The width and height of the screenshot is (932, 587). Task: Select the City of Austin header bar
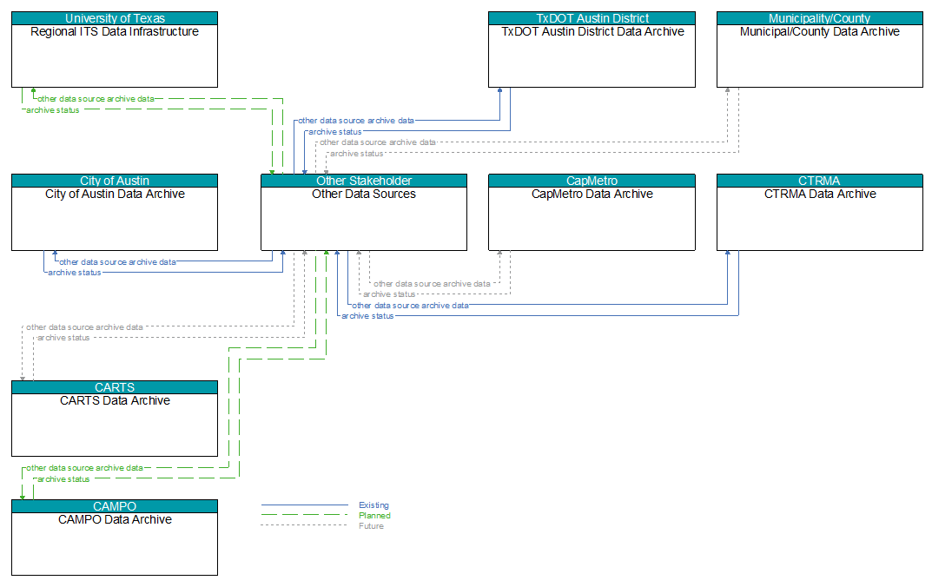click(115, 181)
